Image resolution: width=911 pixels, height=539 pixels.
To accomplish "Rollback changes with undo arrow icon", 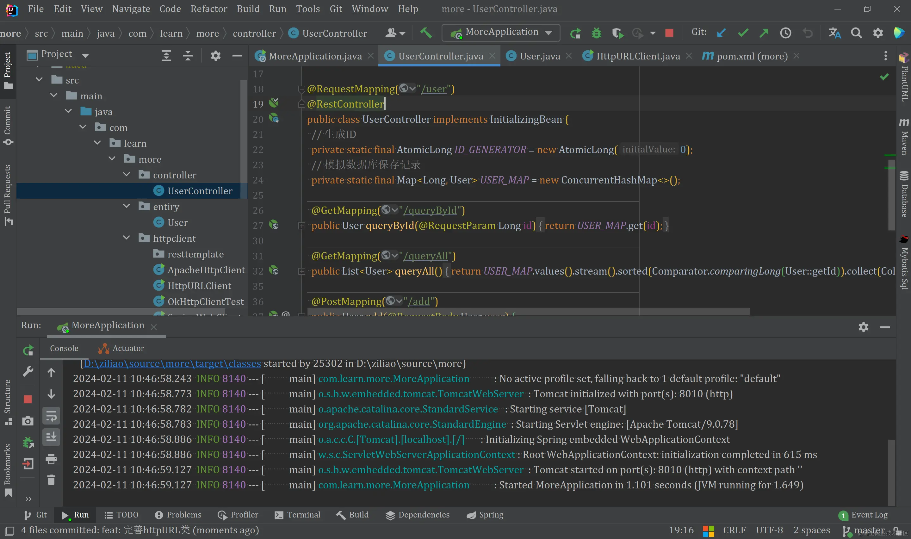I will (808, 33).
